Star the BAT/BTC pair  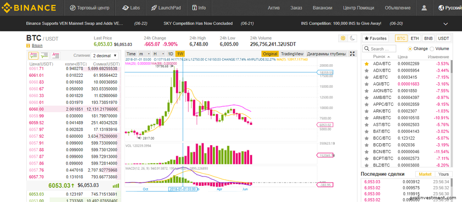coord(366,131)
